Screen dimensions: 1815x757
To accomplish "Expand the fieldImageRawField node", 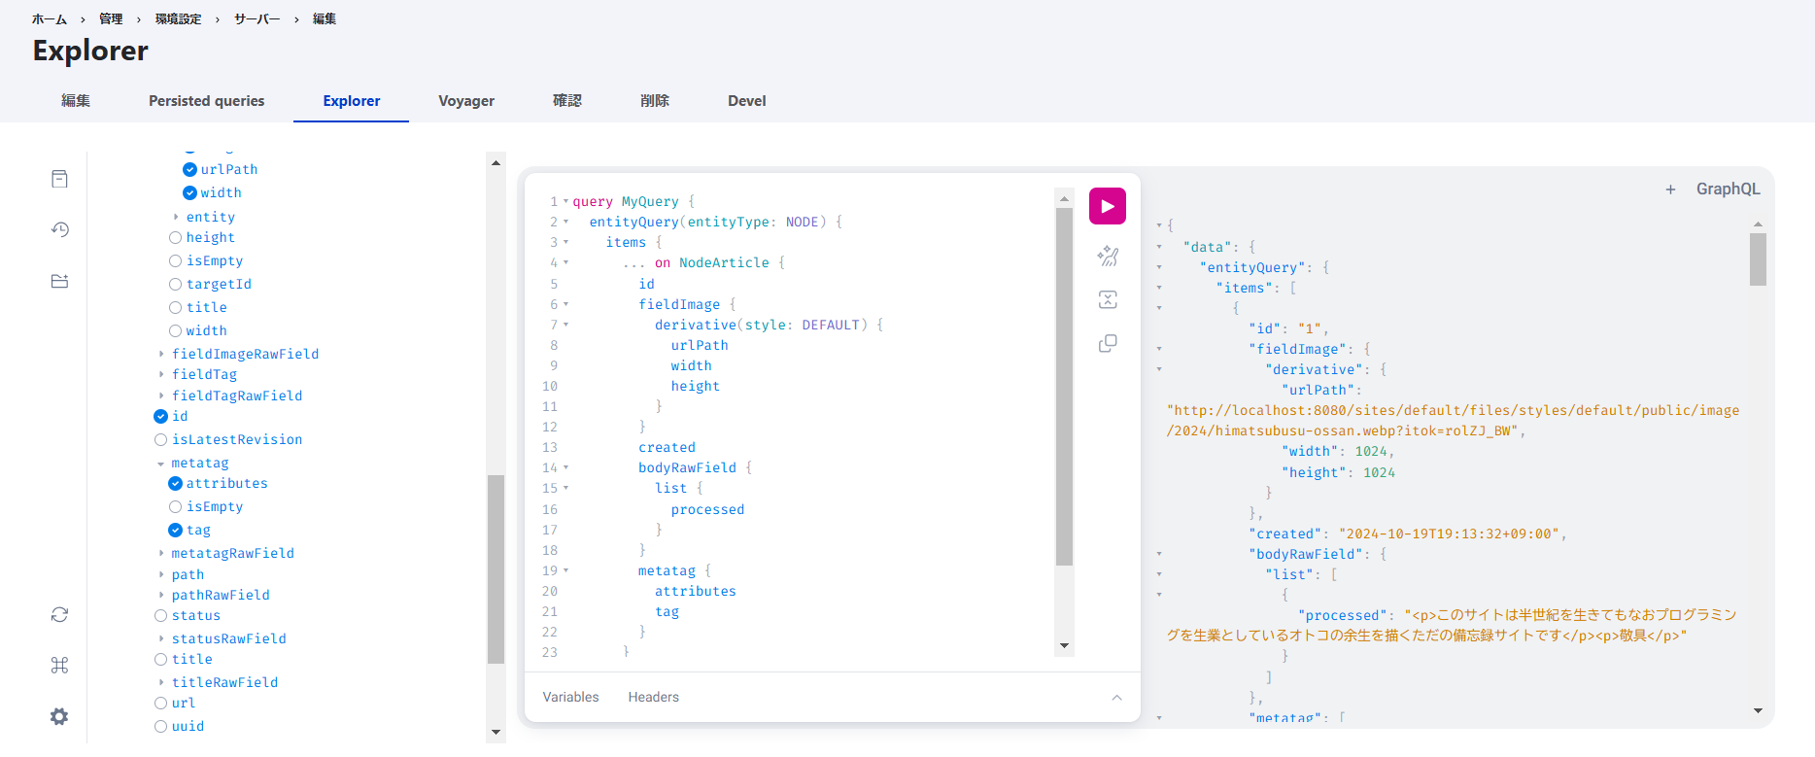I will click(x=161, y=354).
